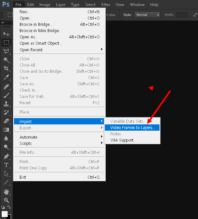The image size is (198, 219).
Task: Click the Width input field
Action: [182, 15]
